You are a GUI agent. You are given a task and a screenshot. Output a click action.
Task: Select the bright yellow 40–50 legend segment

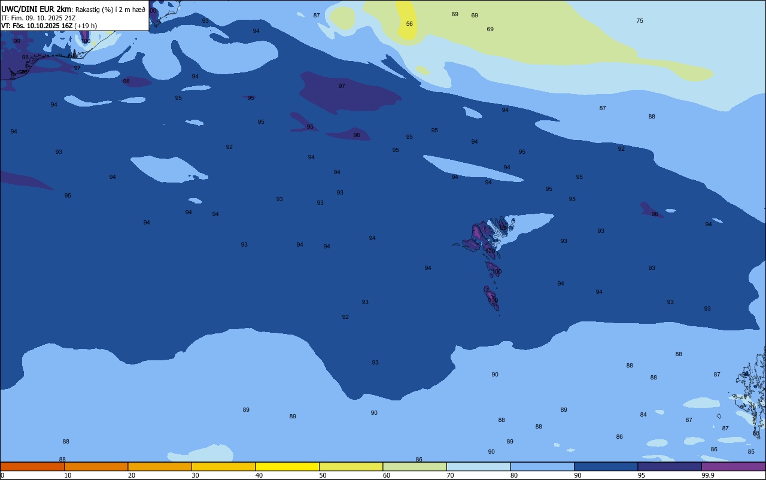pyautogui.click(x=287, y=466)
